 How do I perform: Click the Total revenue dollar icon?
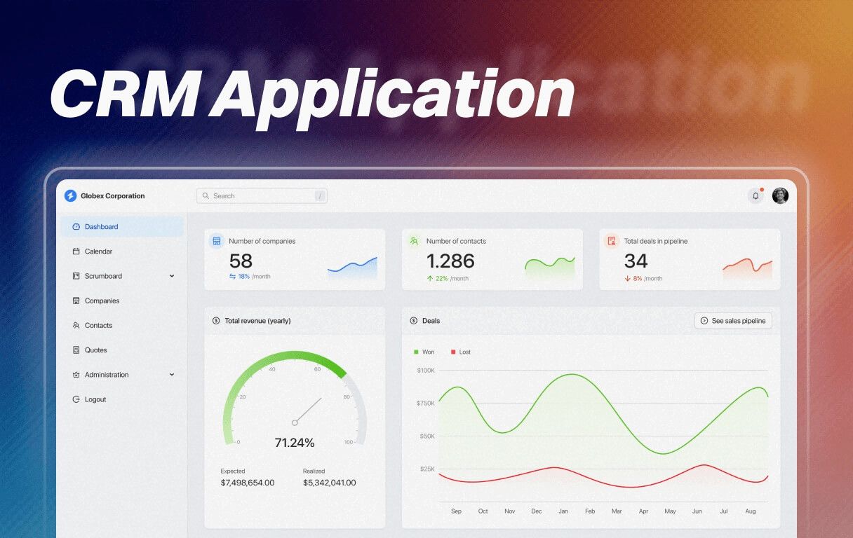pyautogui.click(x=216, y=321)
